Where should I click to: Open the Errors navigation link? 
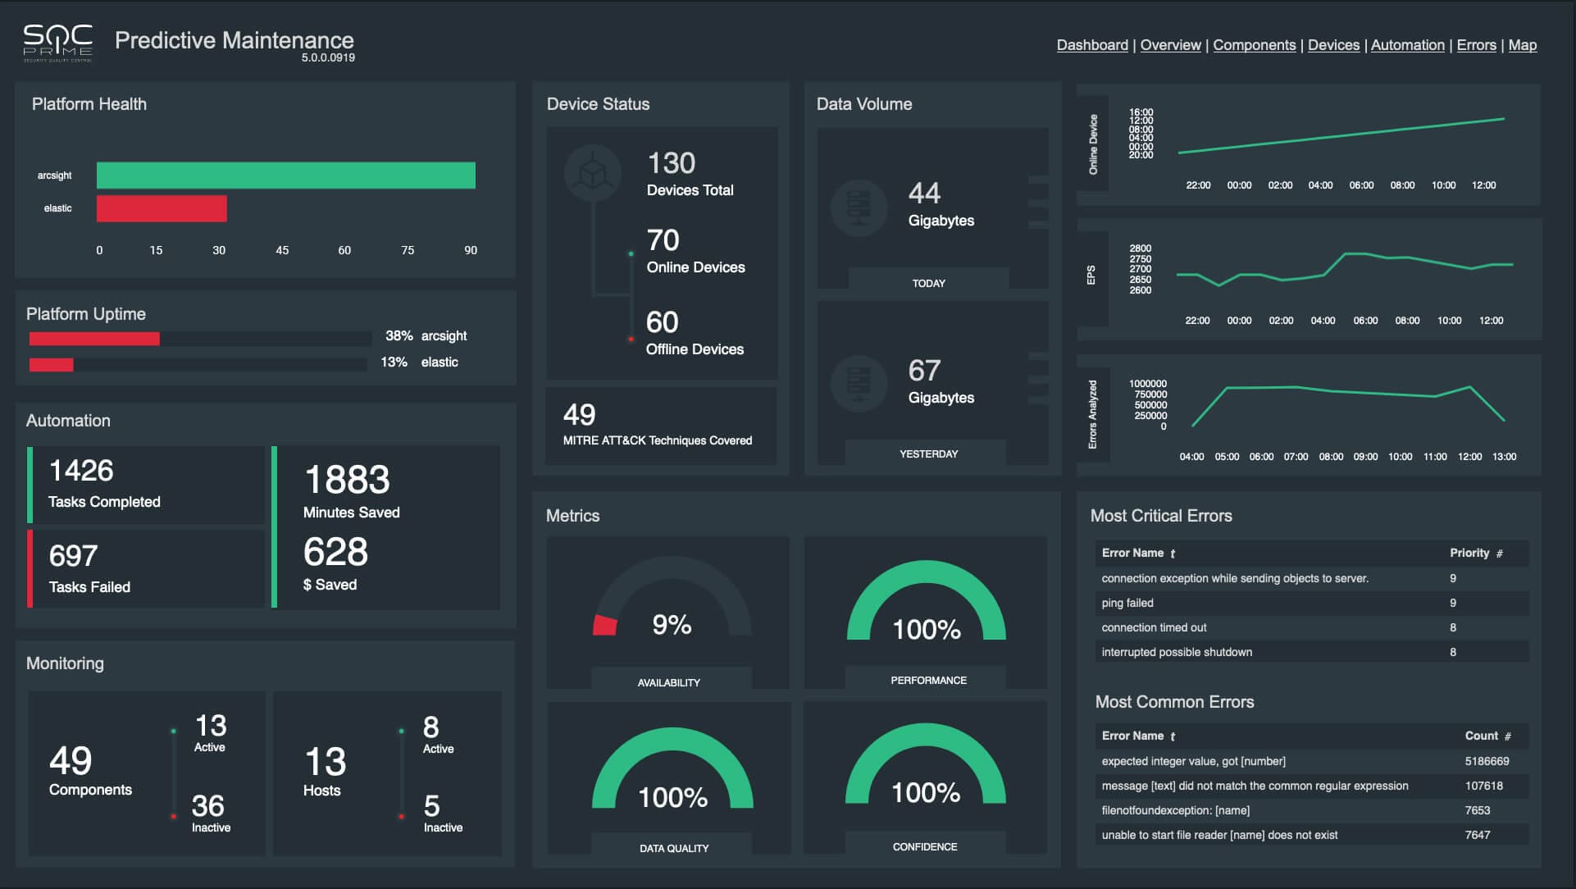click(1476, 45)
